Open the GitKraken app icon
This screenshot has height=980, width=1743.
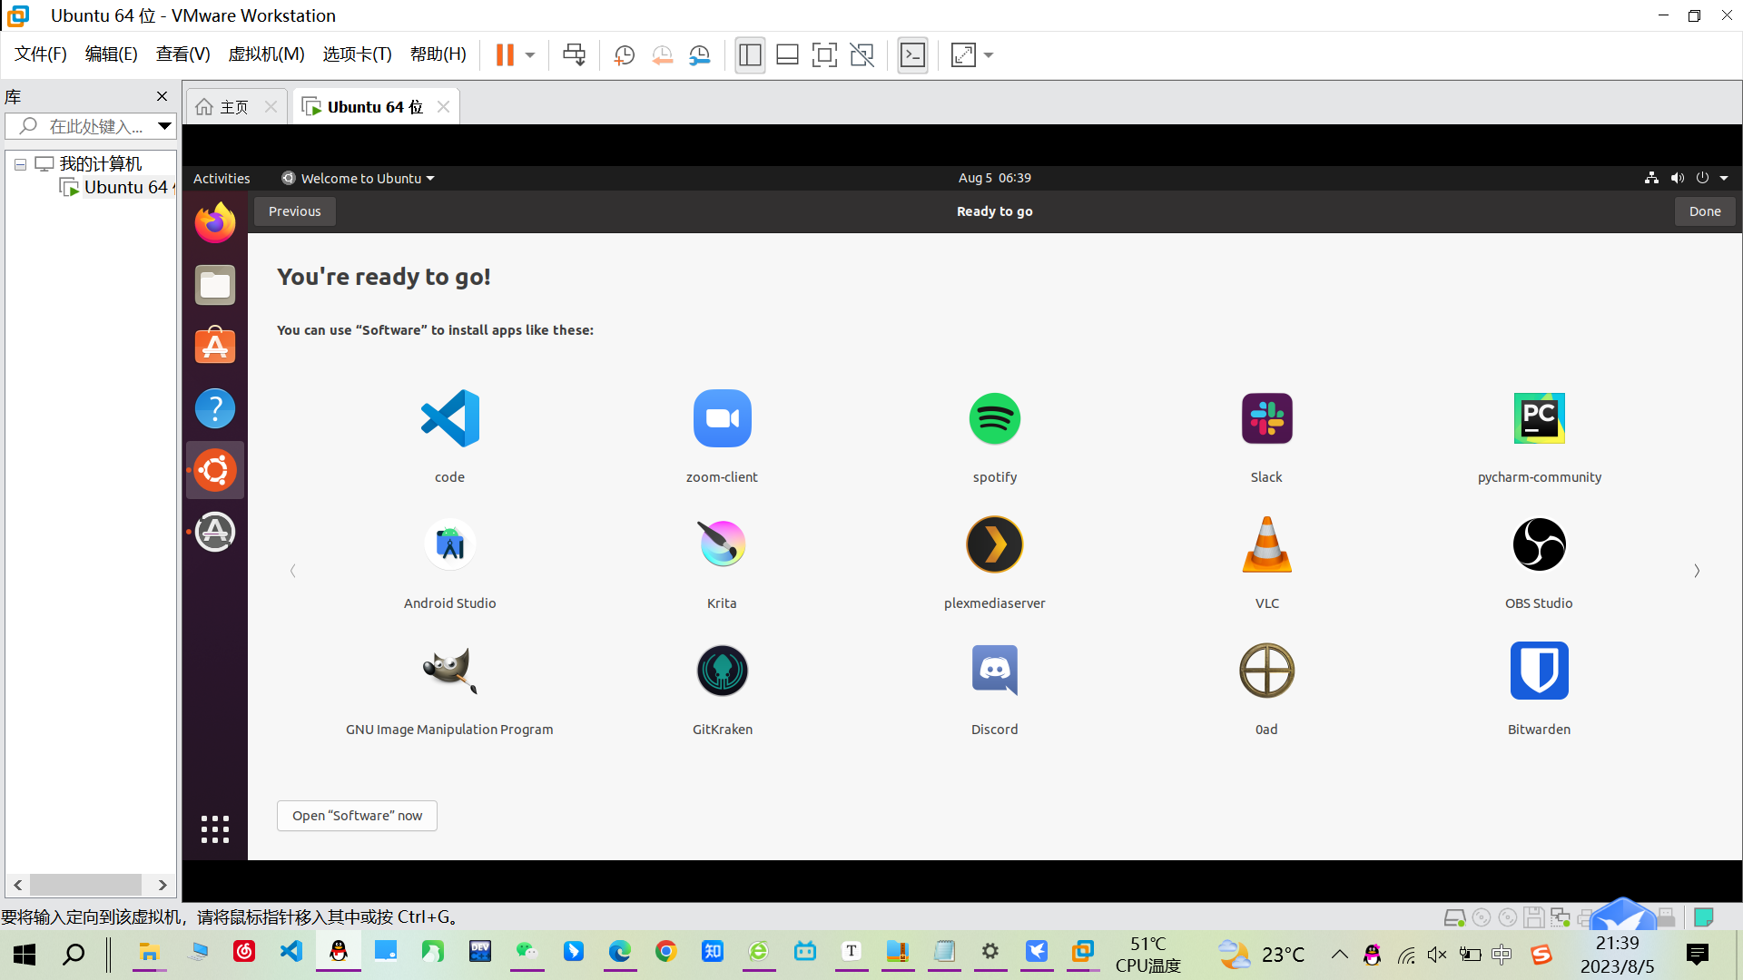(x=722, y=671)
